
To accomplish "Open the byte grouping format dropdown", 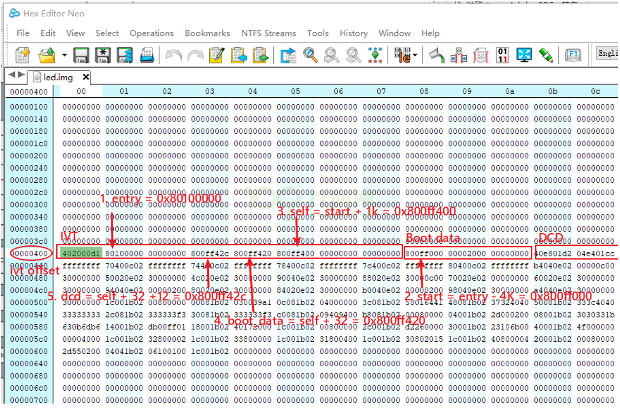I will [x=415, y=55].
